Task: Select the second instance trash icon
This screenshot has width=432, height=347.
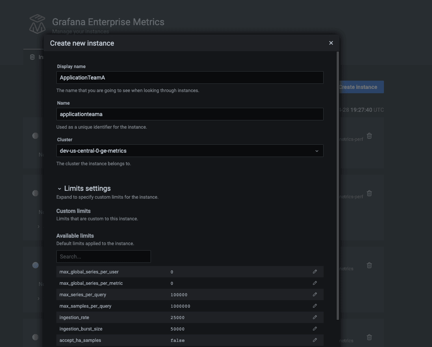Action: click(369, 193)
